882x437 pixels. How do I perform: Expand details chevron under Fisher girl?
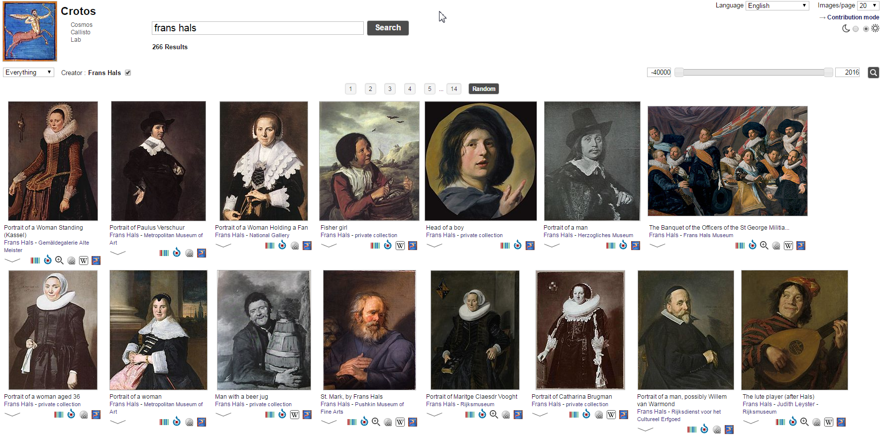329,245
